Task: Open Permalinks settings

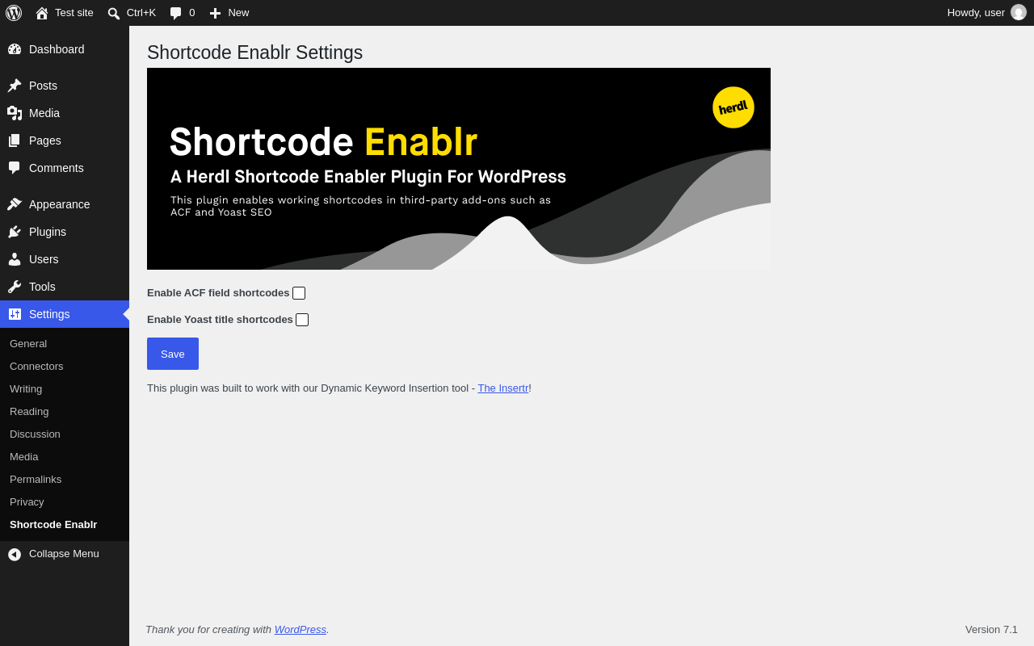Action: (x=36, y=479)
